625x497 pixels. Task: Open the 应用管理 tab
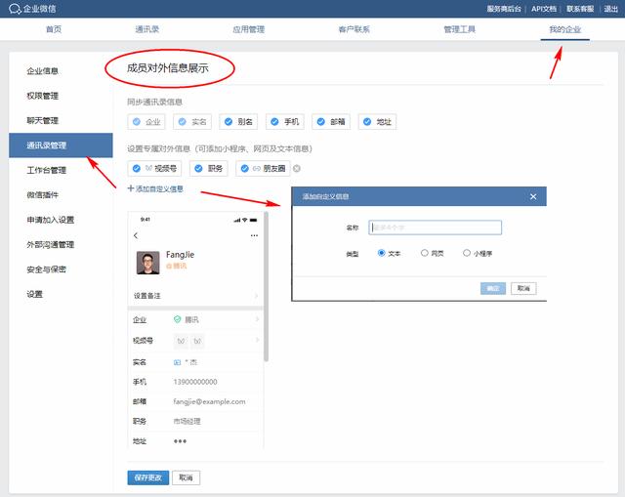click(249, 29)
